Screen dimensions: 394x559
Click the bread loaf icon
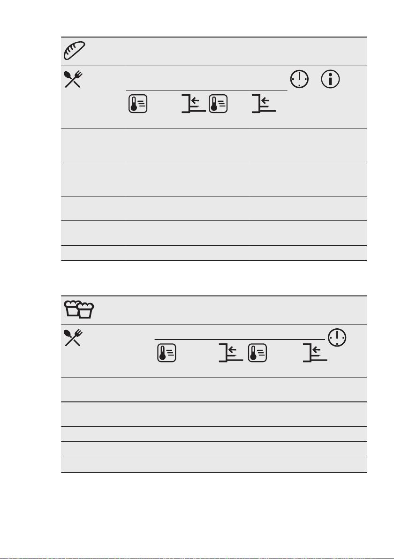[74, 51]
